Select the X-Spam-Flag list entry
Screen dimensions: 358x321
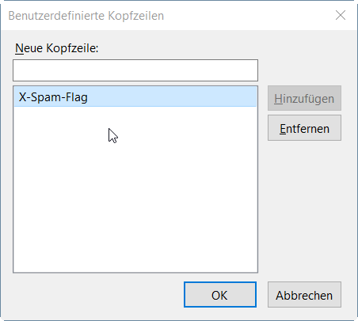pyautogui.click(x=135, y=97)
